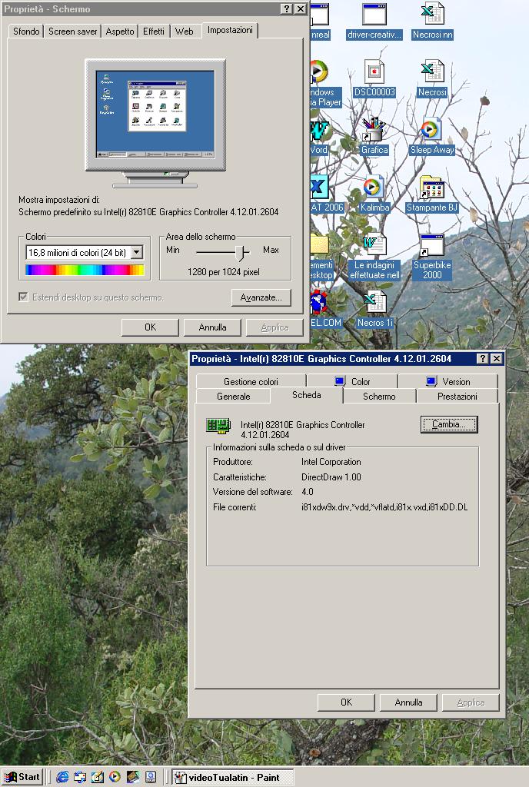Switch to the Sfondo tab
This screenshot has width=529, height=787.
[26, 31]
